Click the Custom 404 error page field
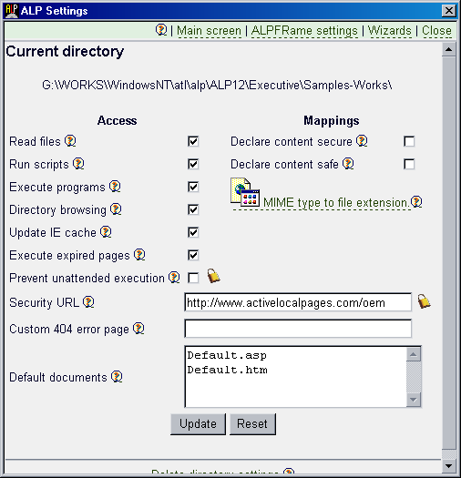 point(298,329)
